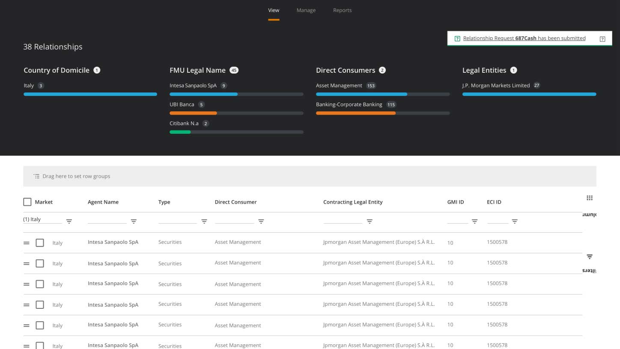Click the J.P. Morgan Markets Limited bar
The width and height of the screenshot is (620, 349).
click(529, 94)
